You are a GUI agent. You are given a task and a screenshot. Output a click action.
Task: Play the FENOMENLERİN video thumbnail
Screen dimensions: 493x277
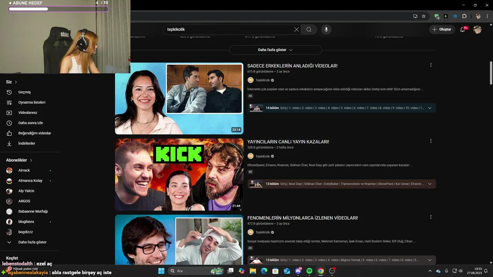[x=179, y=239]
